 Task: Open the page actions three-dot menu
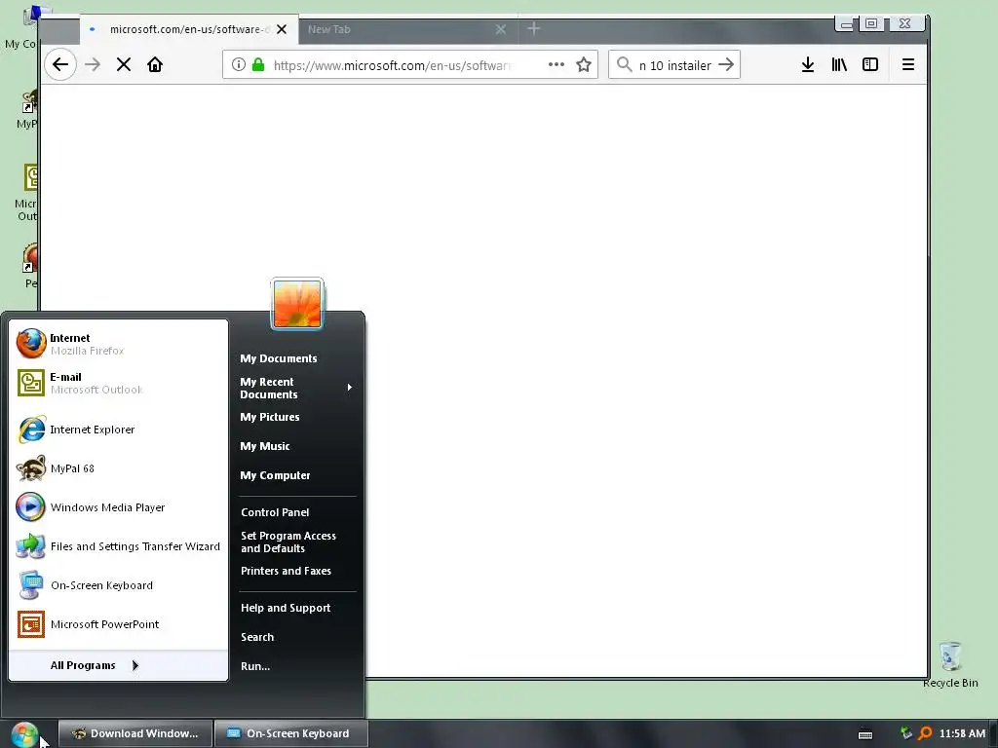coord(556,64)
